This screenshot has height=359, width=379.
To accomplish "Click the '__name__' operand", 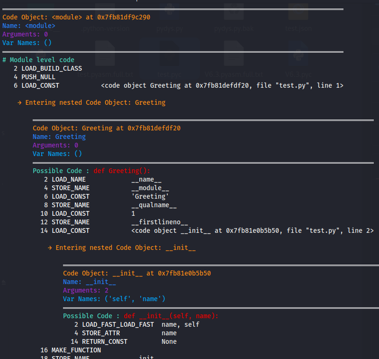I will point(146,179).
